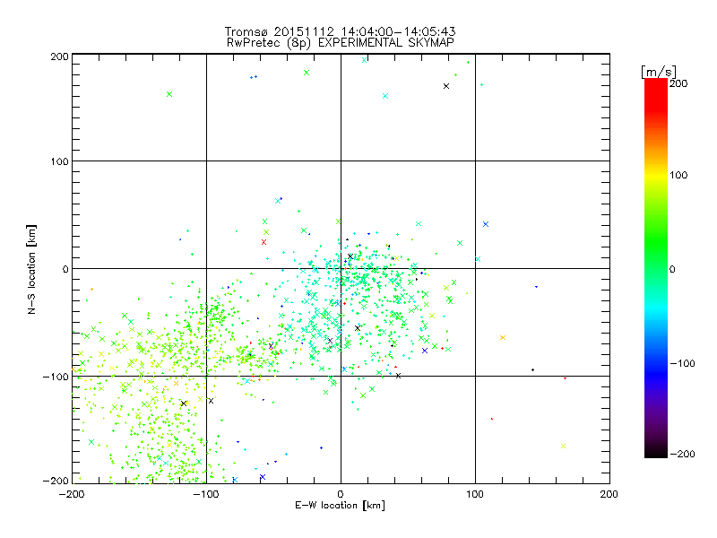717x538 pixels.
Task: Click the x-axis tick label '-100'
Action: (x=206, y=494)
